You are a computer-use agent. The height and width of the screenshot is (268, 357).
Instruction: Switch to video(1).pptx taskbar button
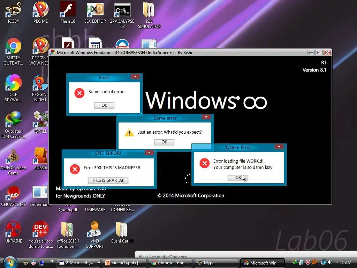click(124, 263)
